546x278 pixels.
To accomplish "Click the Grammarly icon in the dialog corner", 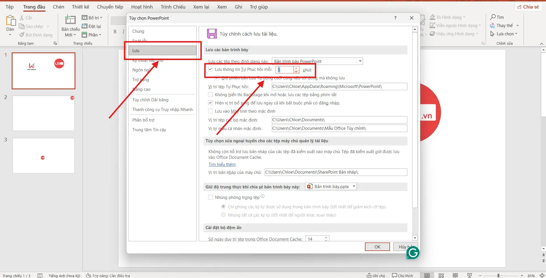I will [x=413, y=252].
